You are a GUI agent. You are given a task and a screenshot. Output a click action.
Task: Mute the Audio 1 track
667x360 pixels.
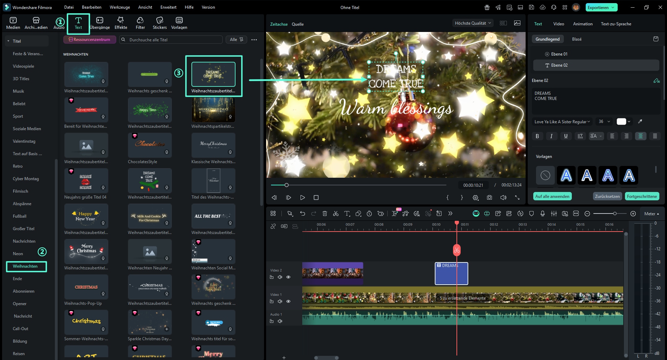(x=280, y=321)
